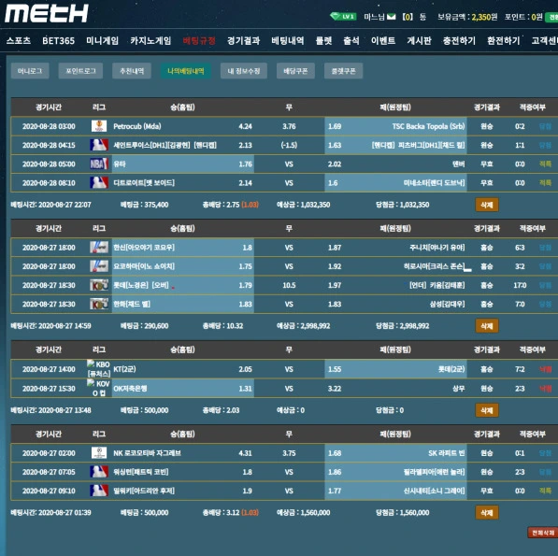Screen dimensions: 558x556
Task: Switch to 추천내역 tab
Action: click(x=132, y=71)
